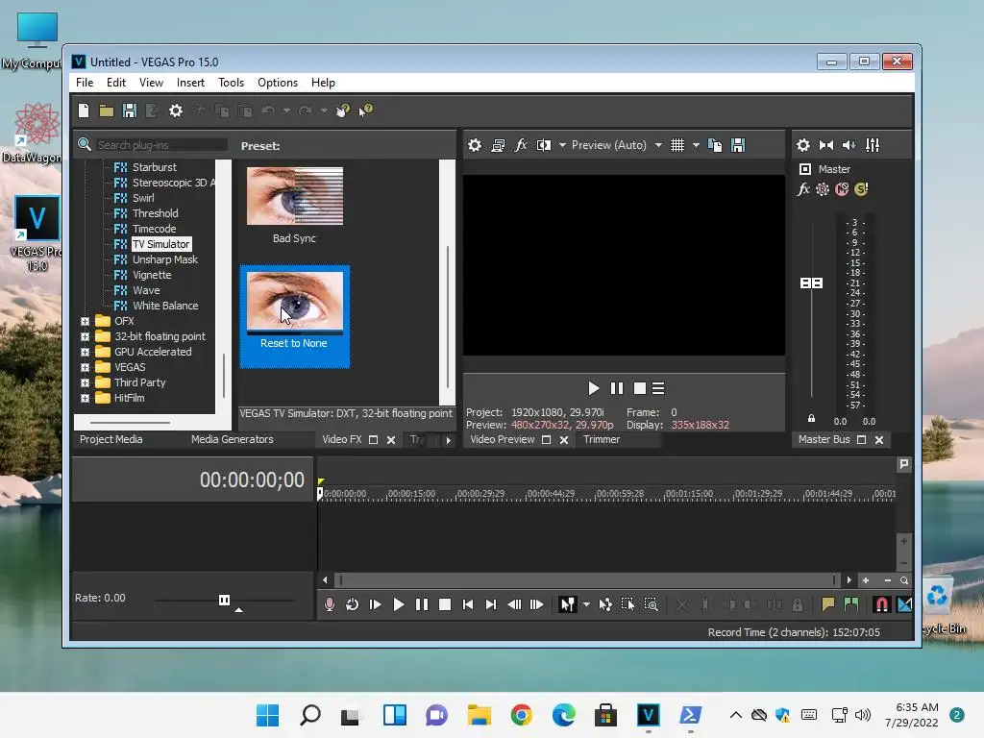The image size is (984, 738).
Task: Switch to the Trimmer tab
Action: tap(602, 440)
